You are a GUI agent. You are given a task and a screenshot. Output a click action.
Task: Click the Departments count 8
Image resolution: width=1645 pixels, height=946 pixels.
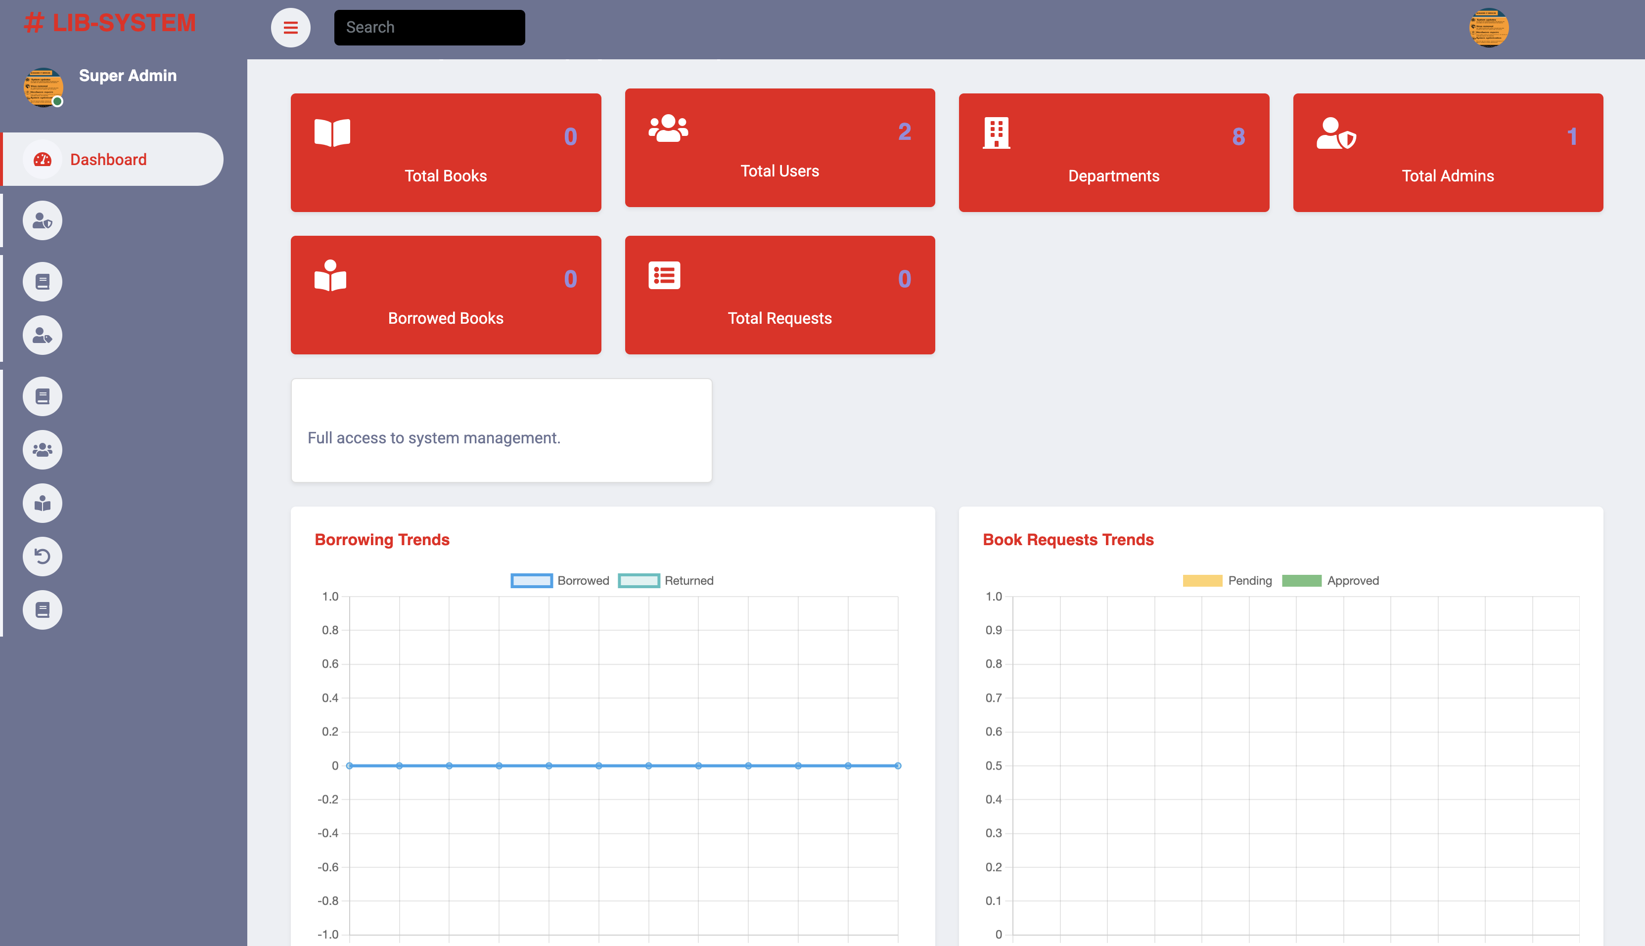pos(1238,136)
